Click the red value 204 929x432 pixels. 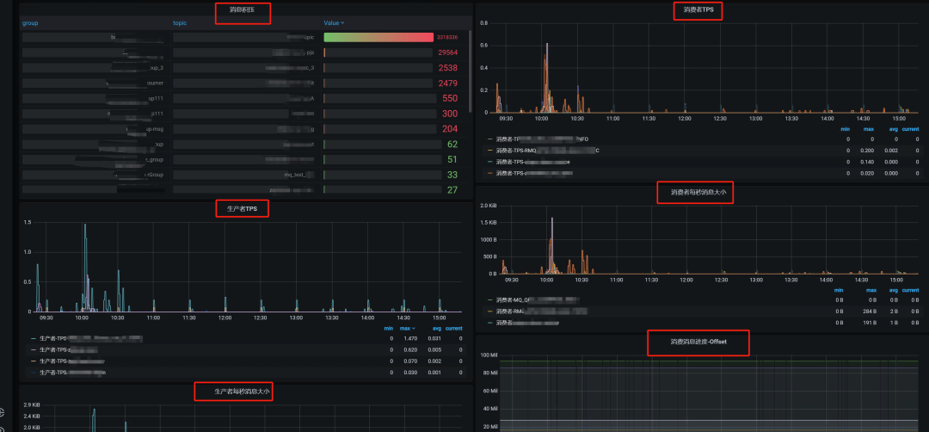click(x=450, y=129)
